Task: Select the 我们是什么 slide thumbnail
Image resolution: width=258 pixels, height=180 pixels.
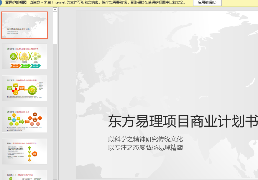Action: tap(24, 175)
